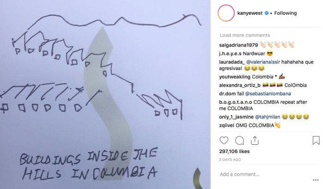The height and width of the screenshot is (189, 323).
Task: Open the hills drawing post image
Action: tap(105, 94)
